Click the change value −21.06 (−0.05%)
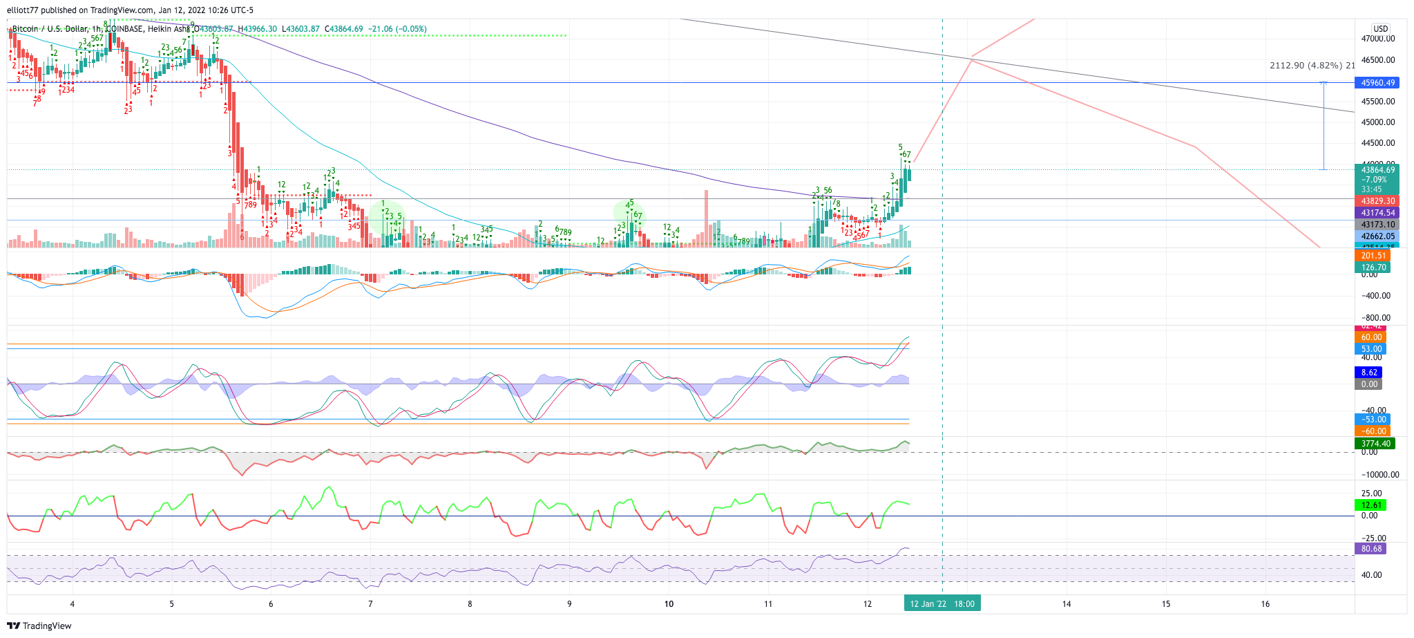1414x638 pixels. pyautogui.click(x=397, y=29)
